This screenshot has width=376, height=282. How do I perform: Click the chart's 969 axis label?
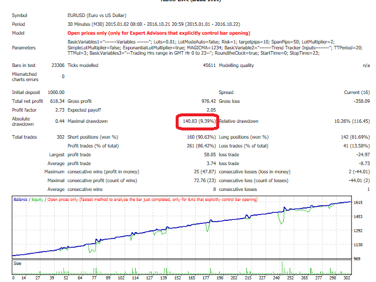coord(357,258)
